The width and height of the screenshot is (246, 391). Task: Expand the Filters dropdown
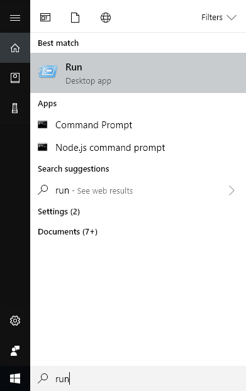coord(219,18)
